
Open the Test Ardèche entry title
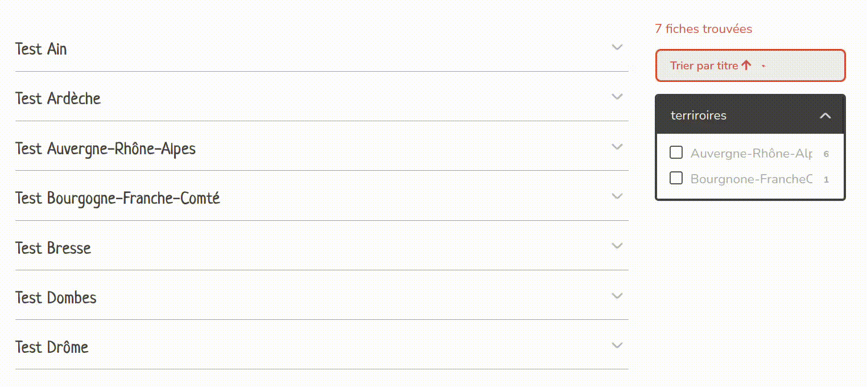tap(58, 98)
